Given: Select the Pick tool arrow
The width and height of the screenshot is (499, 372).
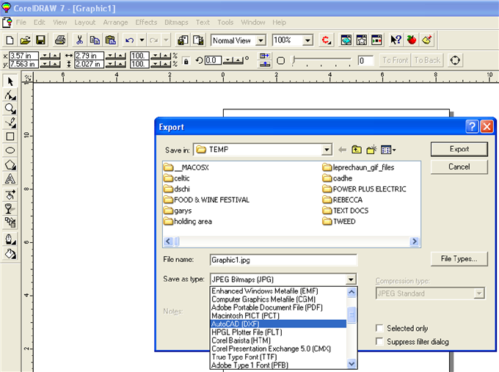Looking at the screenshot, I should click(10, 81).
